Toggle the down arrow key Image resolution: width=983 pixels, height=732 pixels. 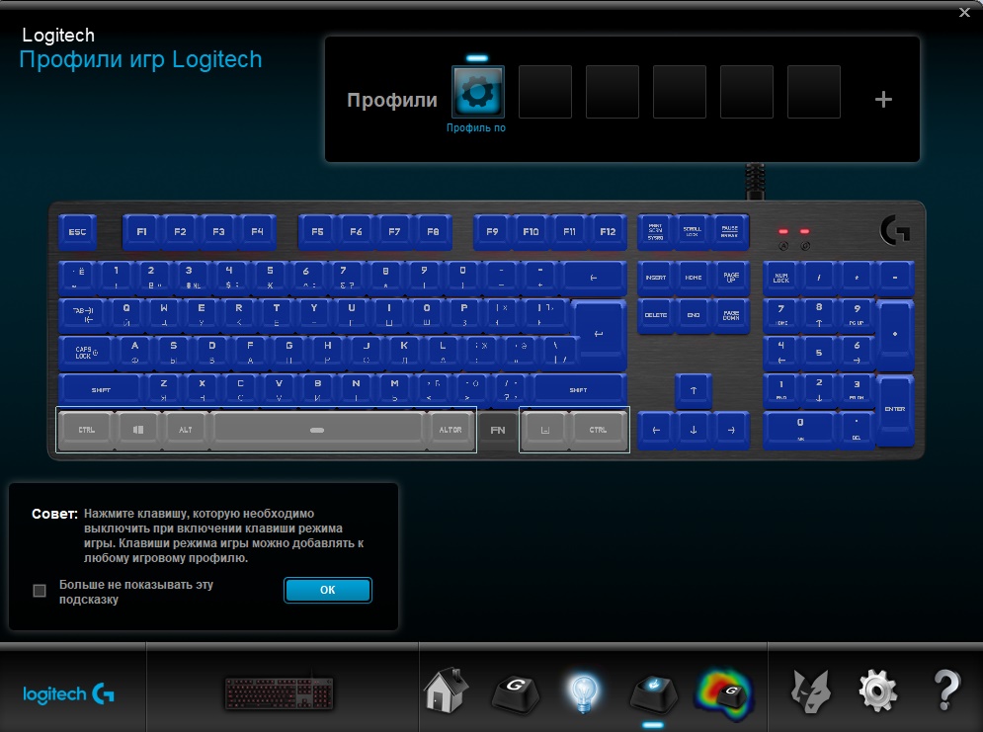coord(694,430)
